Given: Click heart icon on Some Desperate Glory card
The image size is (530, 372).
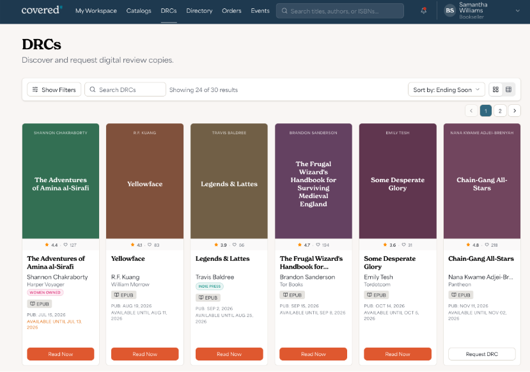Looking at the screenshot, I should pos(403,245).
